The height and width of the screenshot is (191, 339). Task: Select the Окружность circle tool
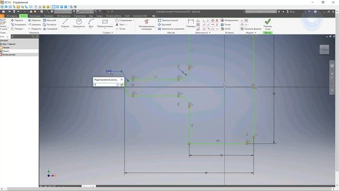[x=79, y=23]
